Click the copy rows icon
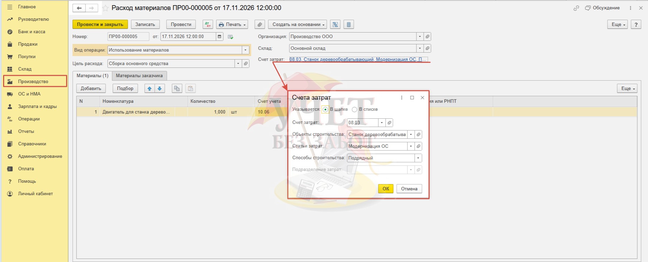Image resolution: width=648 pixels, height=262 pixels. 177,89
